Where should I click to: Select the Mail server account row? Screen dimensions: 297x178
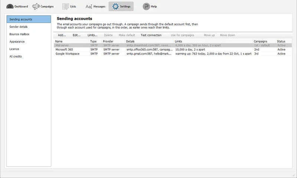click(x=173, y=45)
